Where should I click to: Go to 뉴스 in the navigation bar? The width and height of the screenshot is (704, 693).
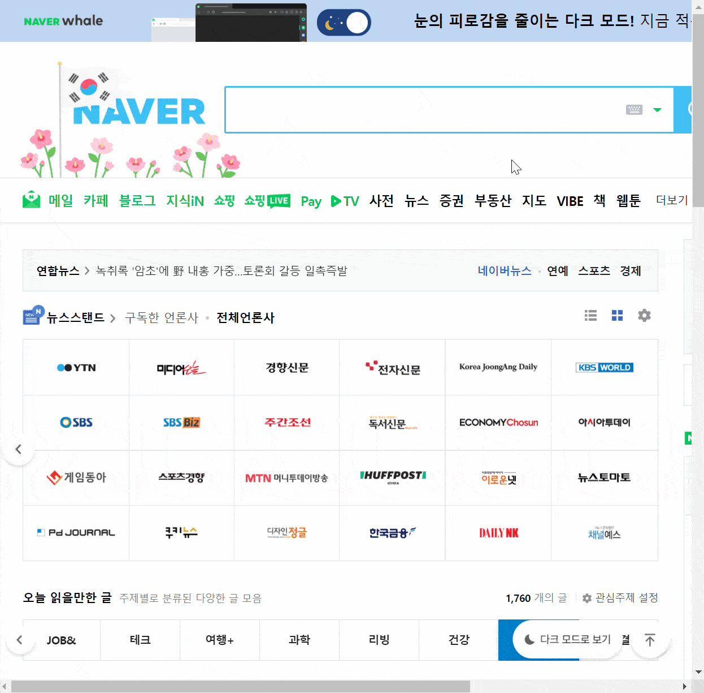coord(416,200)
